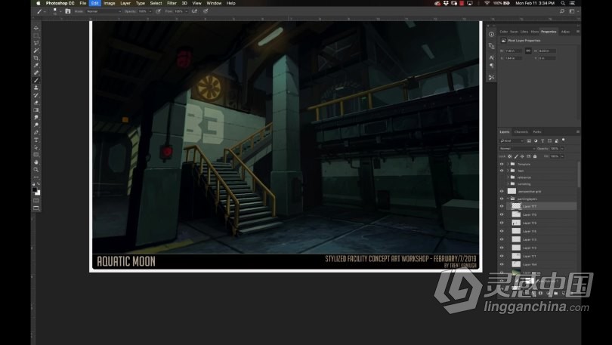Open the Character panel icon
612x345 pixels.
pyautogui.click(x=491, y=57)
